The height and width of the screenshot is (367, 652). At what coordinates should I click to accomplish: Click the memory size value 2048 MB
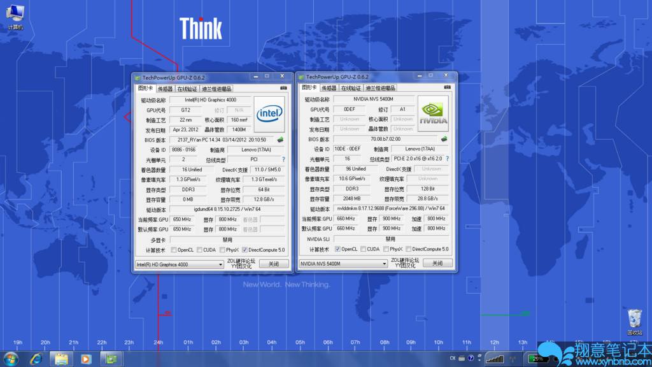click(351, 199)
